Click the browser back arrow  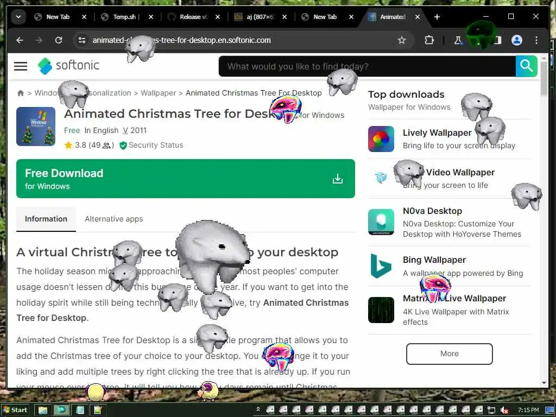coord(20,40)
